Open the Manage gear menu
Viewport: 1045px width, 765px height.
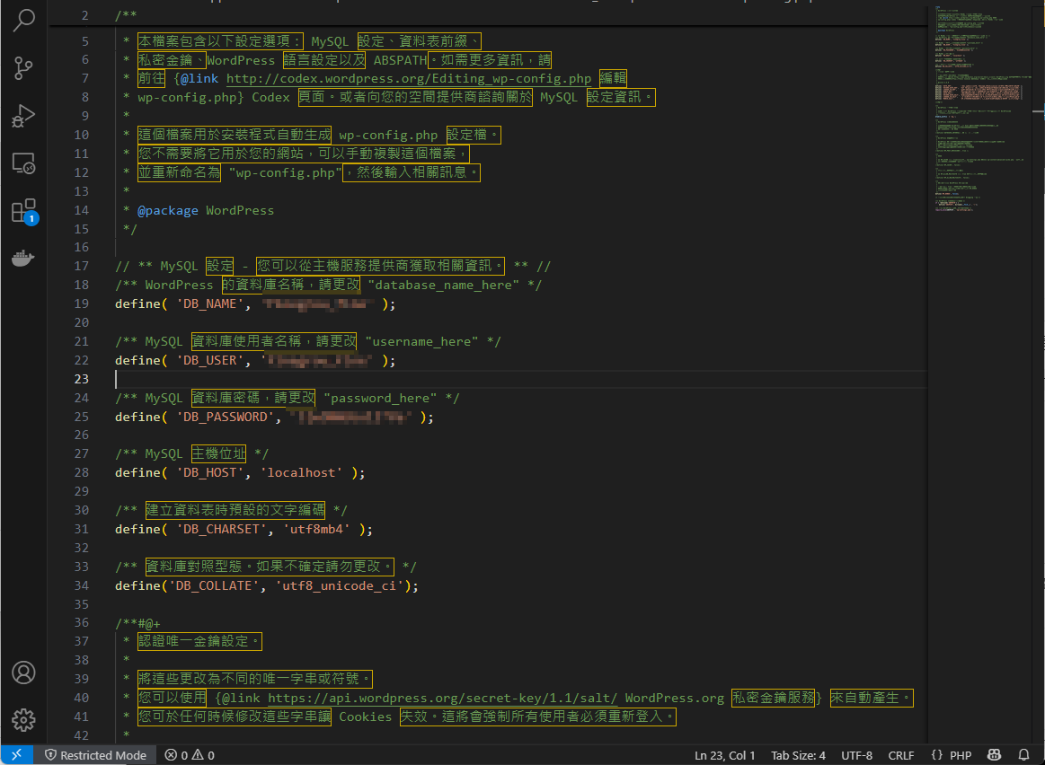point(24,720)
